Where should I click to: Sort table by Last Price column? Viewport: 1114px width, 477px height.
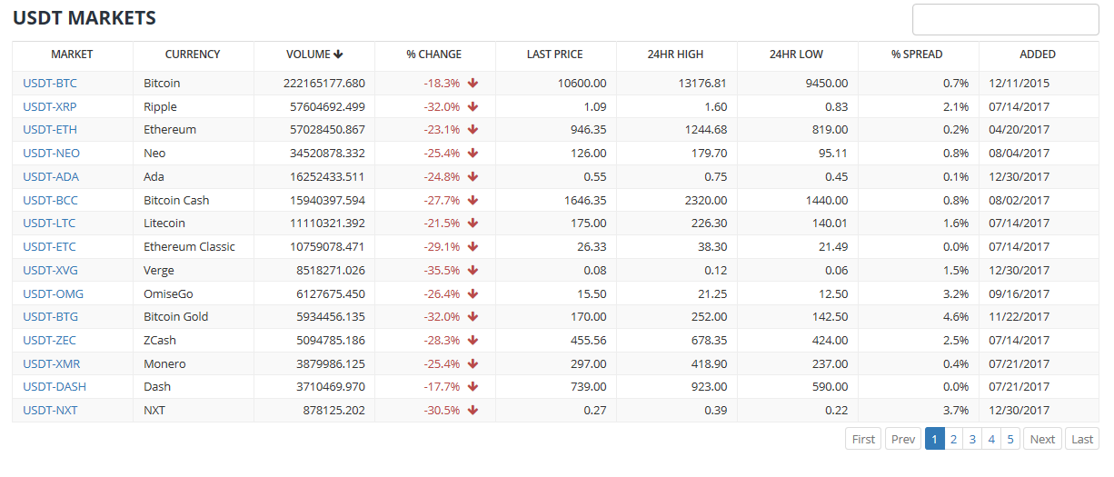click(554, 55)
